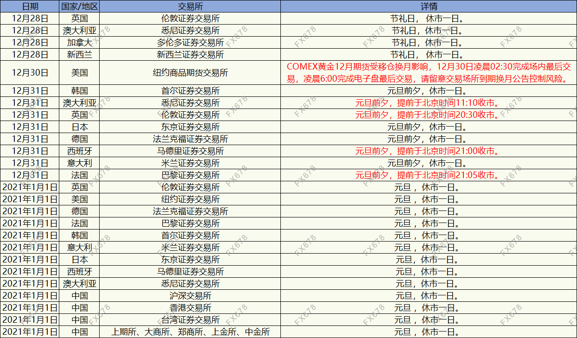The width and height of the screenshot is (577, 338).
Task: Click 东京证券交易所 in the 2021年1月1日 row
Action: [190, 260]
